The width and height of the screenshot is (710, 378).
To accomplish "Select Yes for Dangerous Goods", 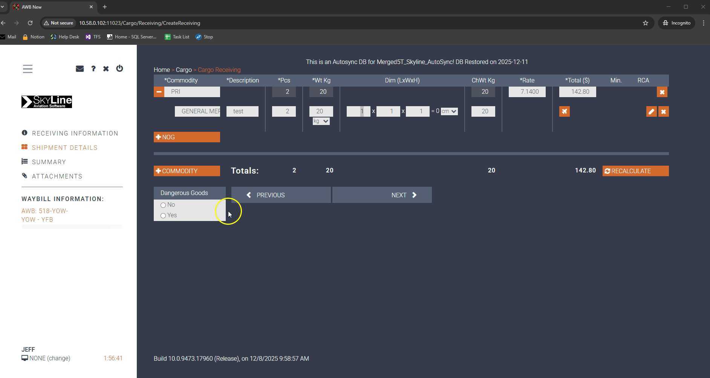I will click(x=163, y=216).
